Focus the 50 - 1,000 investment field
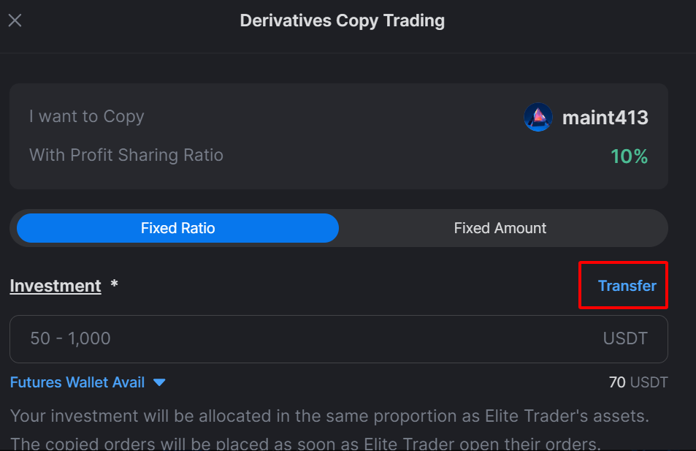The image size is (696, 451). 339,339
